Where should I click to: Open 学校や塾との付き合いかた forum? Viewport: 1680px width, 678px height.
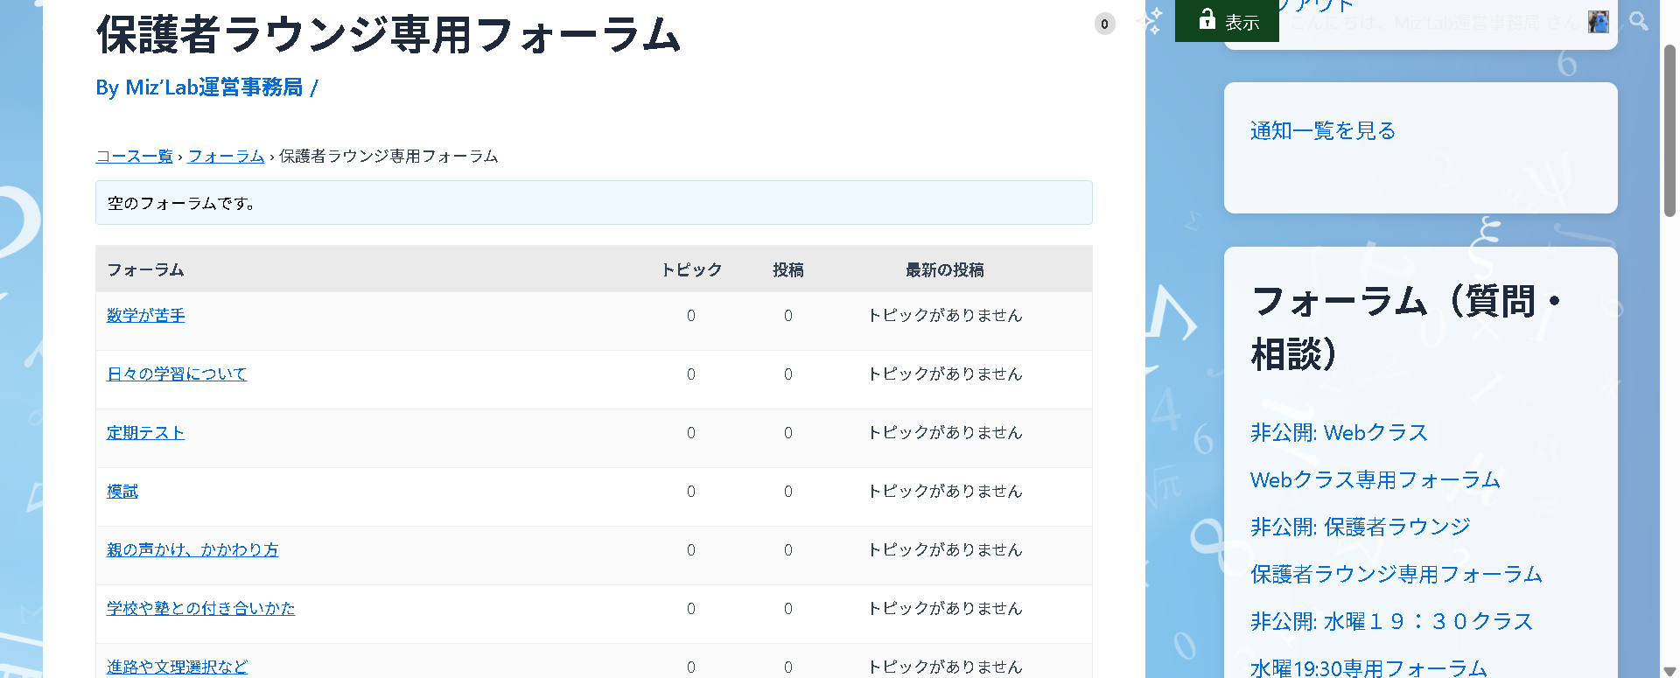201,608
